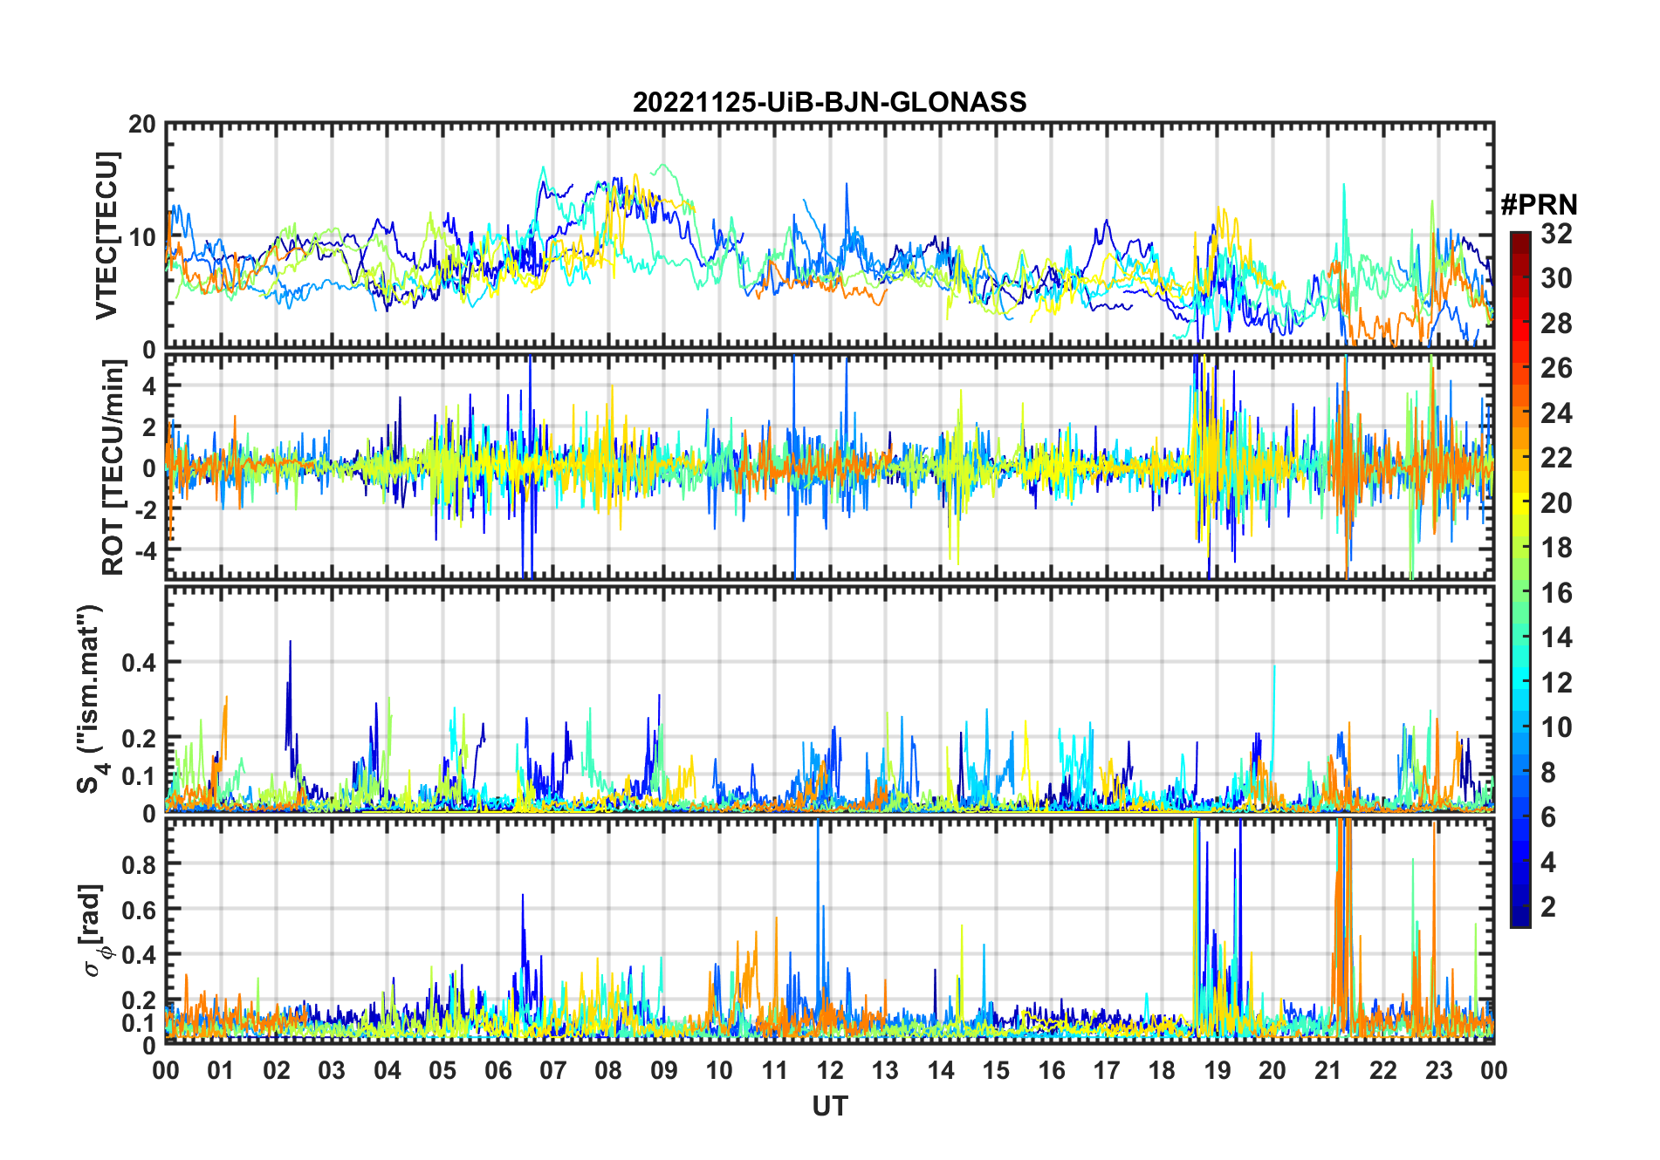
Task: Click the VTEC axis tick label 10
Action: (142, 236)
